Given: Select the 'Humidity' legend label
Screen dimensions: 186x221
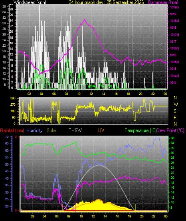Looking at the screenshot, I should [x=34, y=130].
